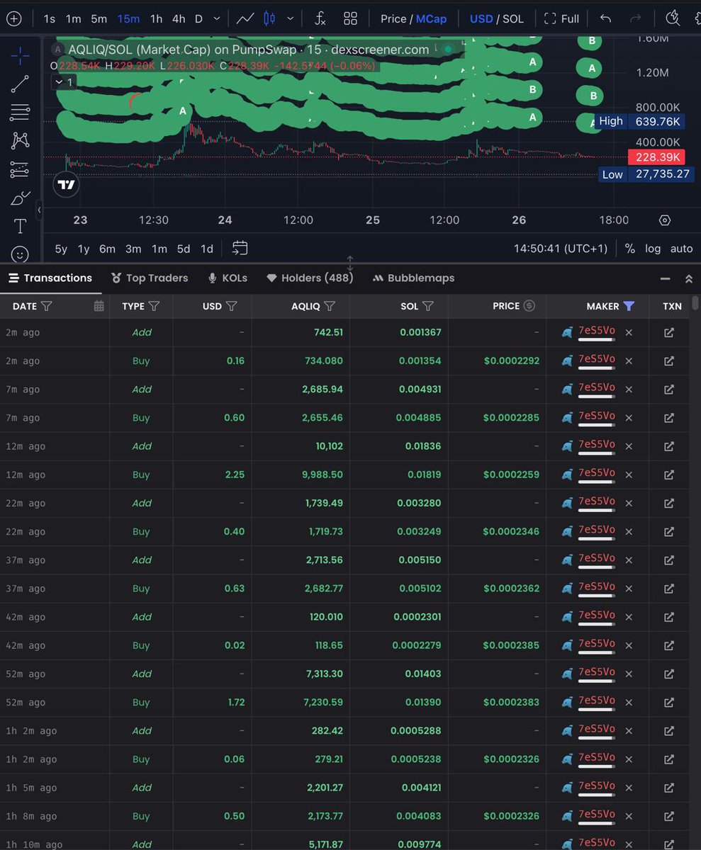Screen dimensions: 701x850
Task: Select the pattern nodes drawing tool
Action: [x=21, y=140]
